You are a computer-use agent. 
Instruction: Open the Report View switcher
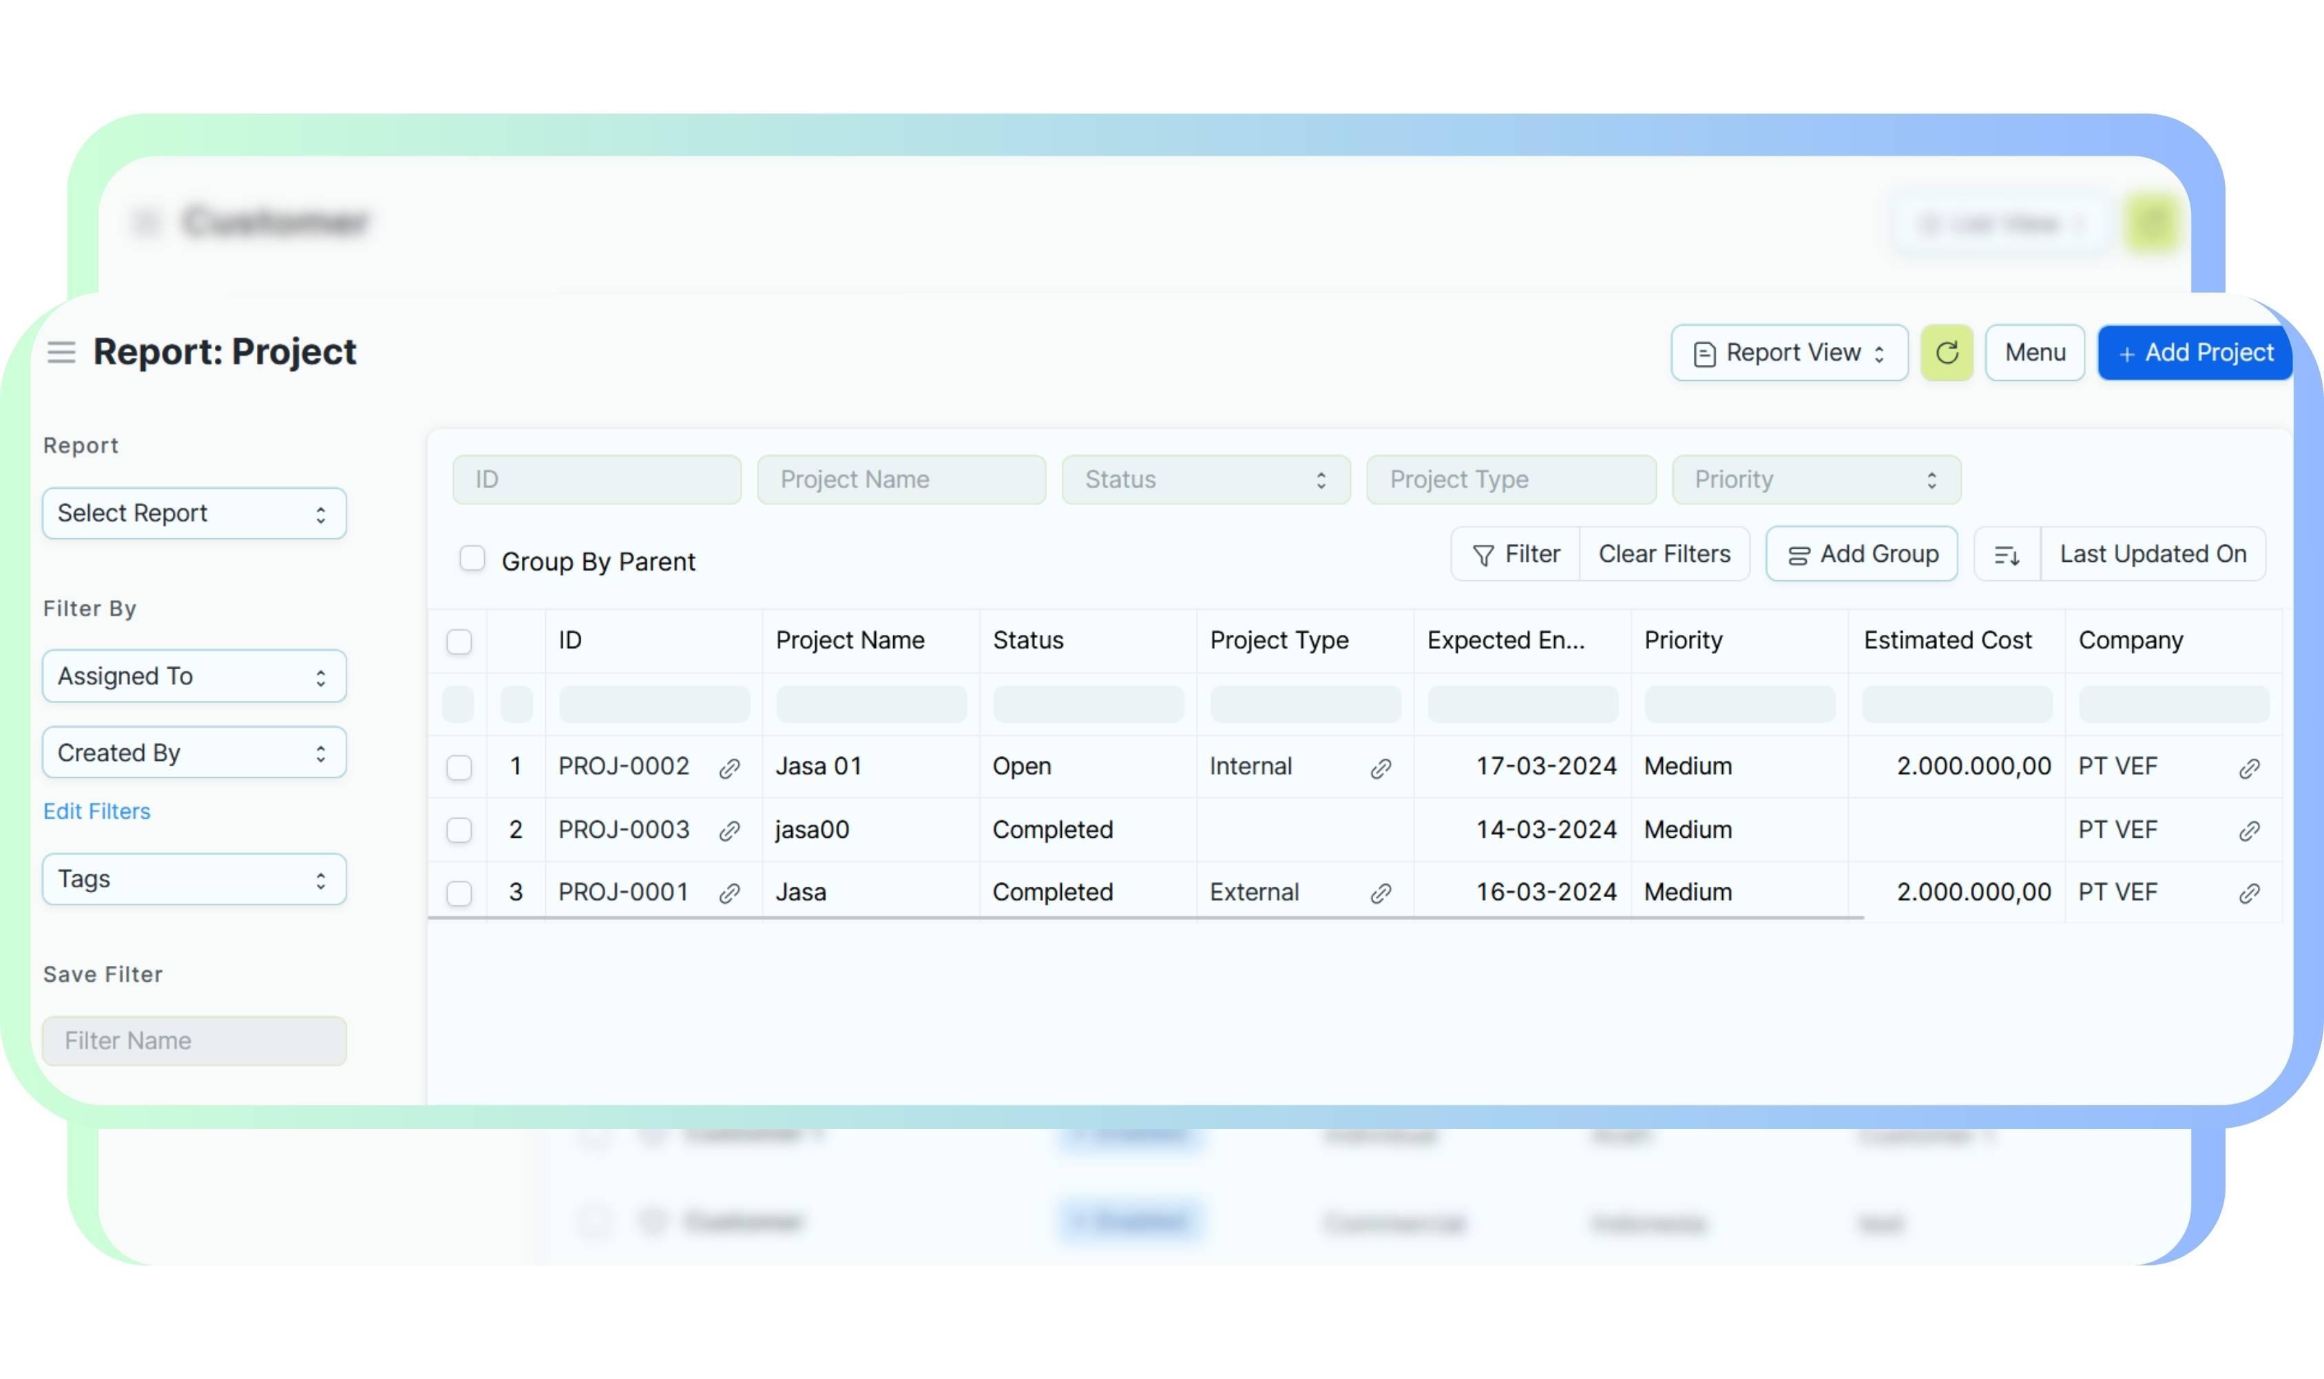pos(1789,353)
